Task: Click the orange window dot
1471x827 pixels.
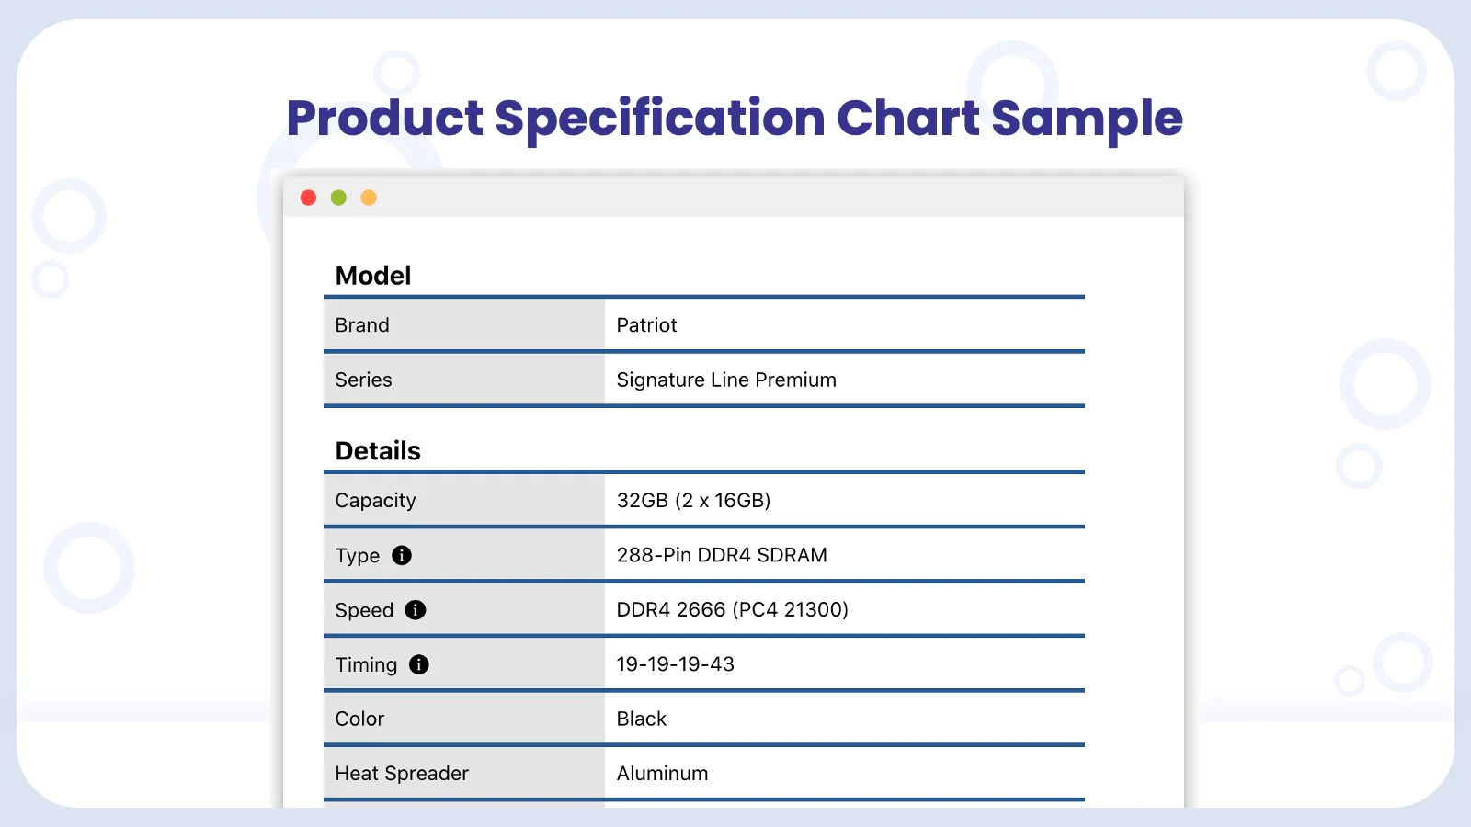Action: click(369, 198)
